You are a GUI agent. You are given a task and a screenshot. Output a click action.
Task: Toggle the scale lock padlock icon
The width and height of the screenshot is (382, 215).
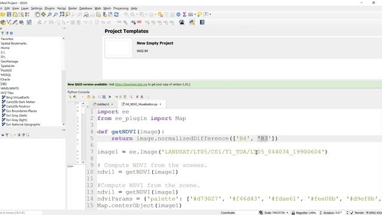pyautogui.click(x=293, y=213)
